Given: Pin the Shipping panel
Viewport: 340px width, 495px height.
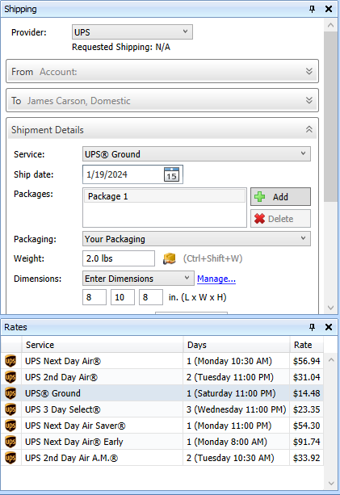Looking at the screenshot, I should (312, 9).
